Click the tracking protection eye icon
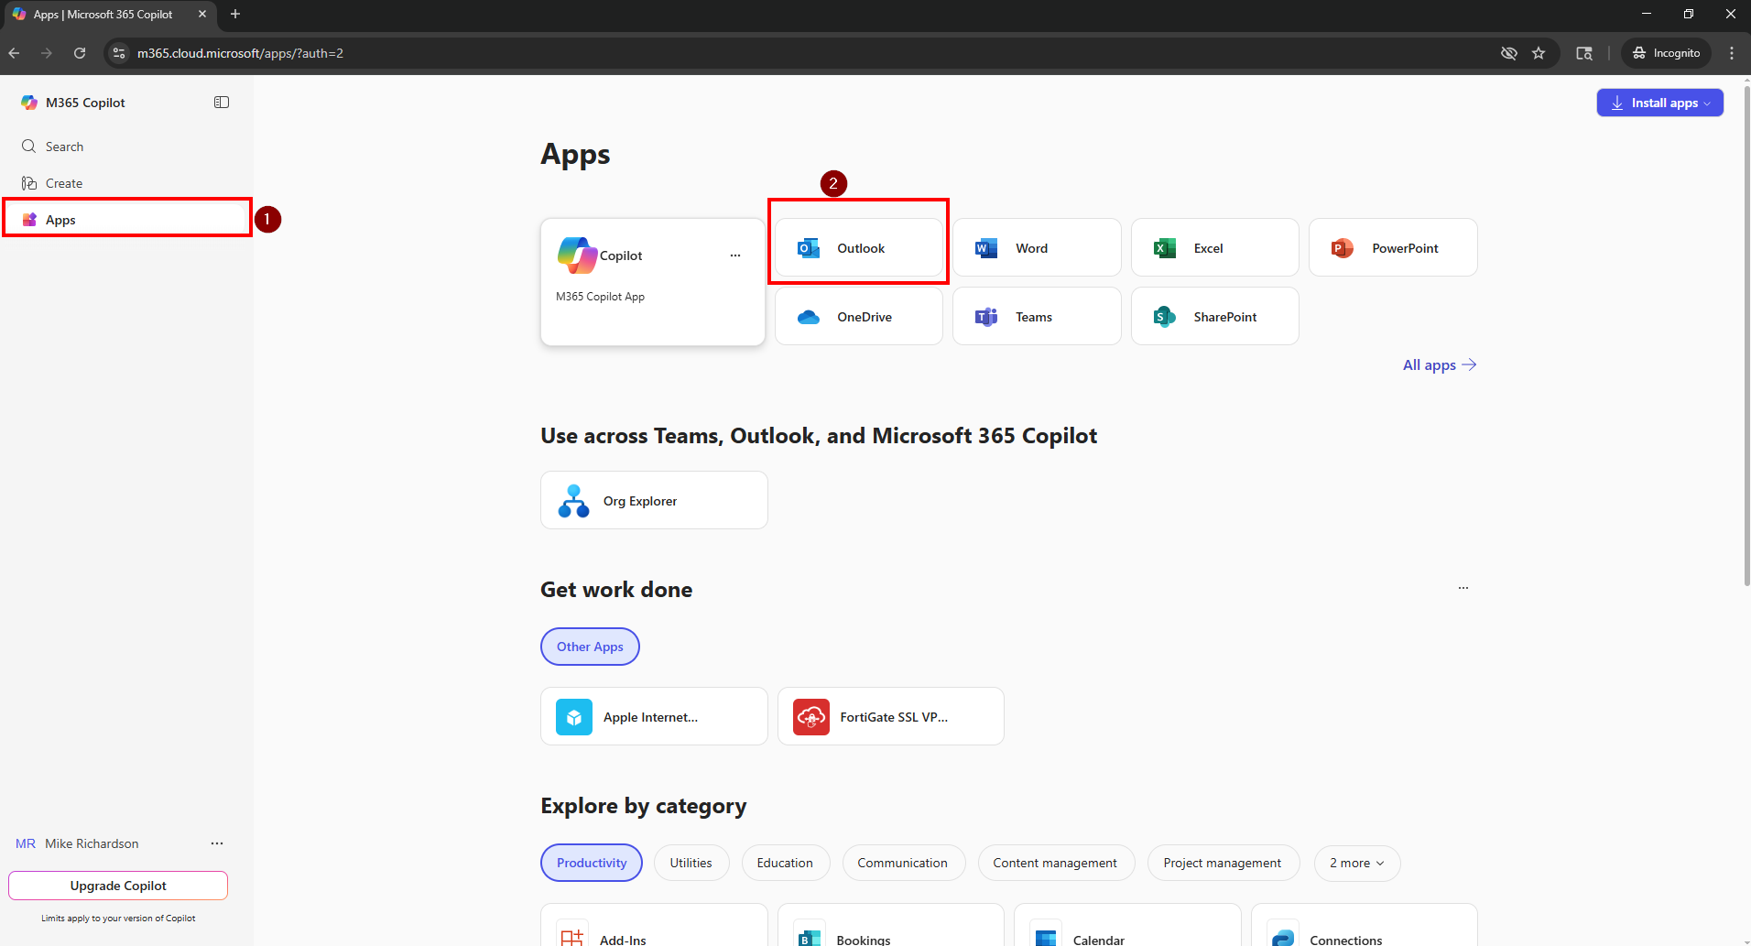The width and height of the screenshot is (1751, 946). coord(1509,53)
